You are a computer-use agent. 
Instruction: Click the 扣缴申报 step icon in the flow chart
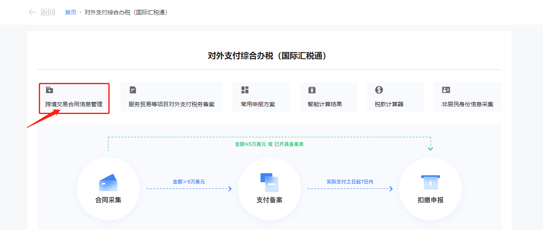(430, 182)
